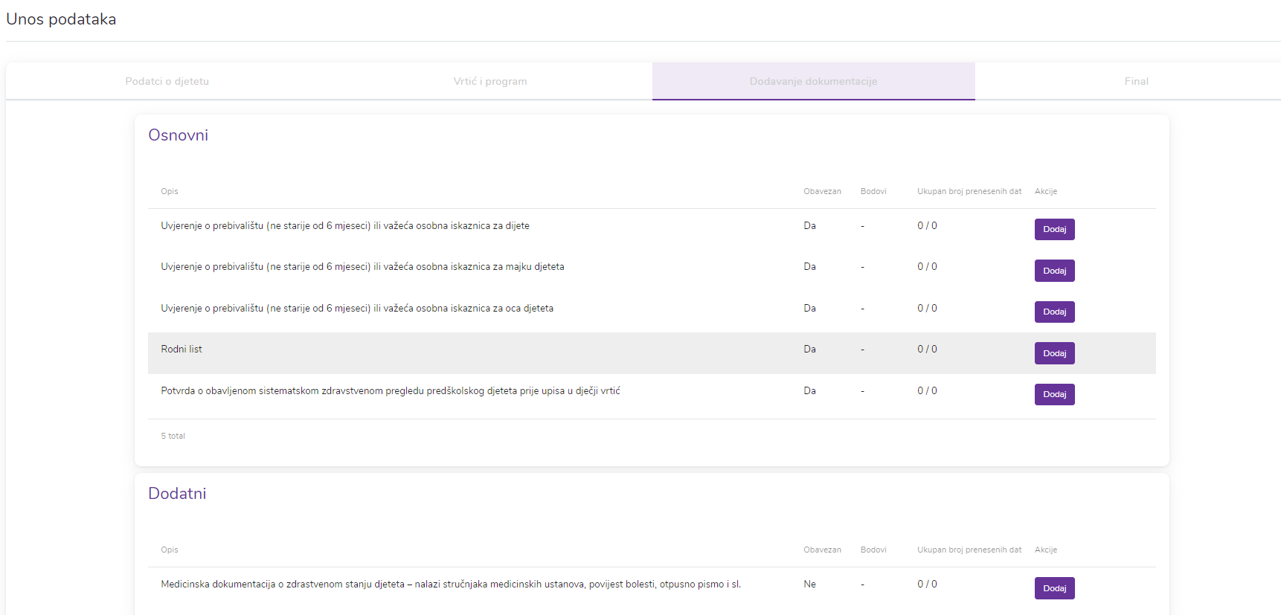1281x615 pixels.
Task: Select the Rodni list row text
Action: (182, 350)
